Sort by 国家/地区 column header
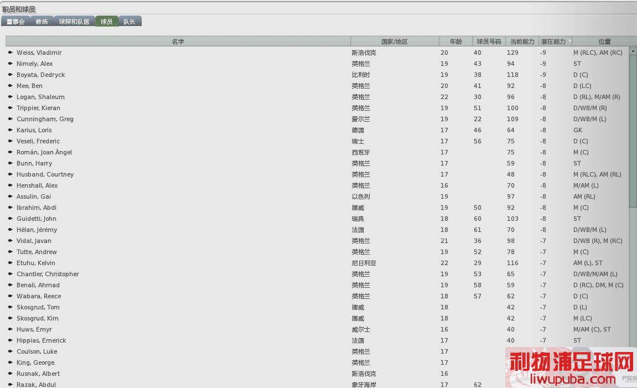637x388 pixels. [395, 42]
